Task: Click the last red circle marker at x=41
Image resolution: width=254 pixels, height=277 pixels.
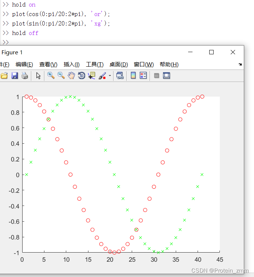Action: click(202, 97)
